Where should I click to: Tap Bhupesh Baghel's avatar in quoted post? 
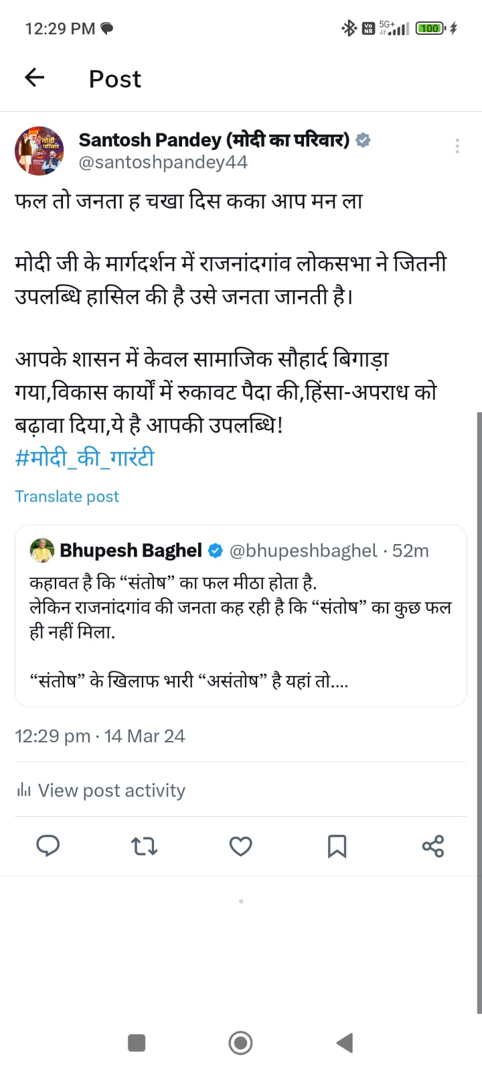tap(42, 550)
